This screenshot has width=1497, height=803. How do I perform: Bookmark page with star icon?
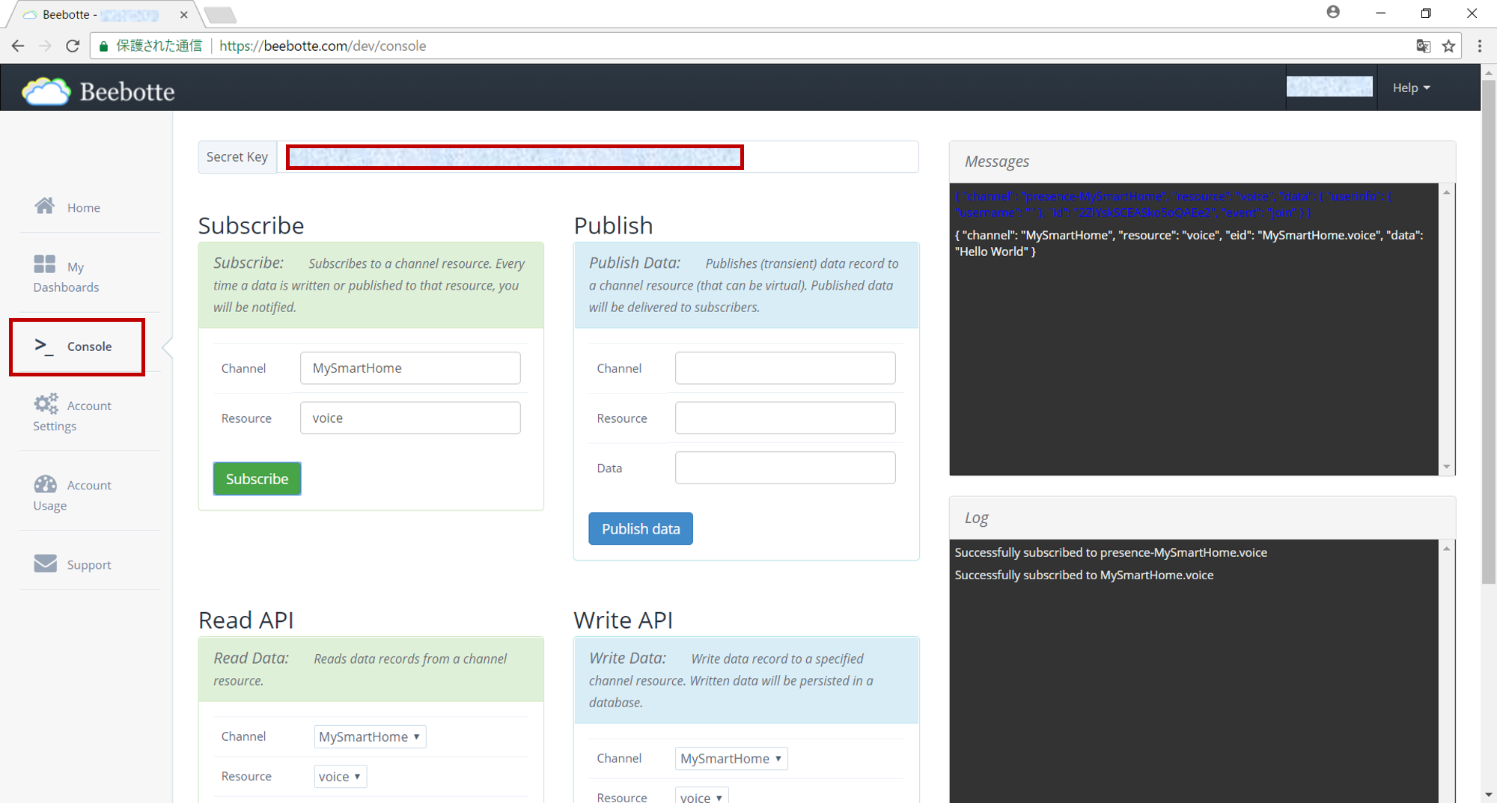click(x=1449, y=46)
